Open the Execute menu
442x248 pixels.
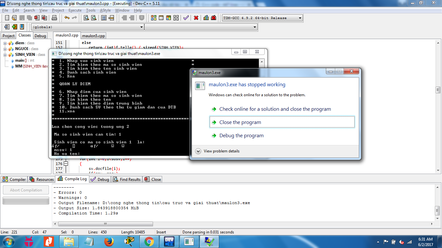click(x=75, y=10)
